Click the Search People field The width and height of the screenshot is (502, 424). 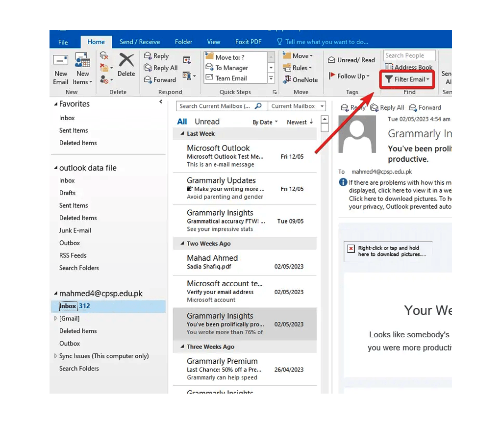(x=409, y=55)
